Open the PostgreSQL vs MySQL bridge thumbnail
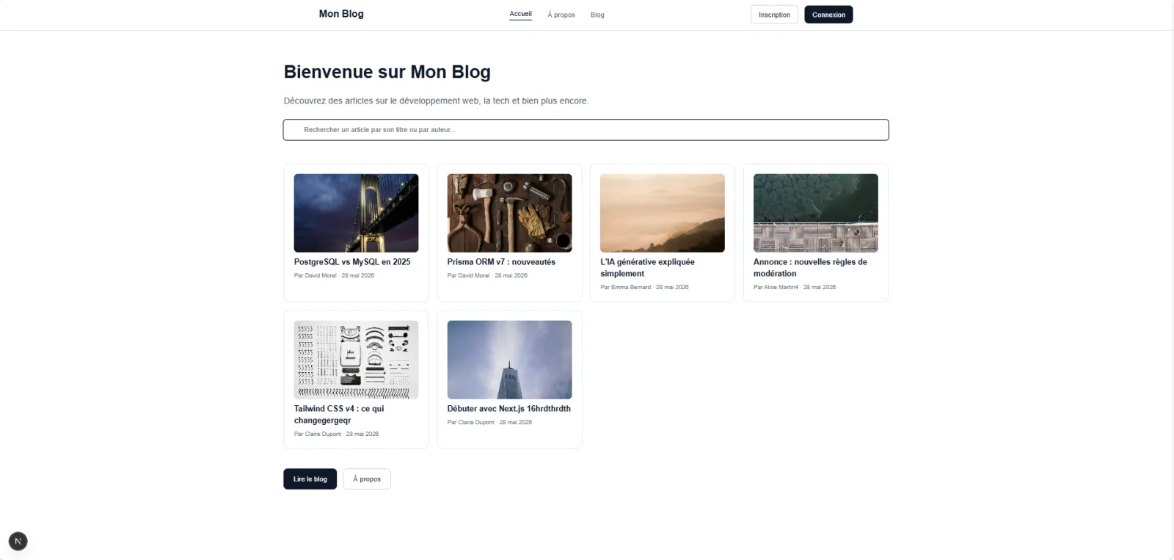 [x=356, y=213]
